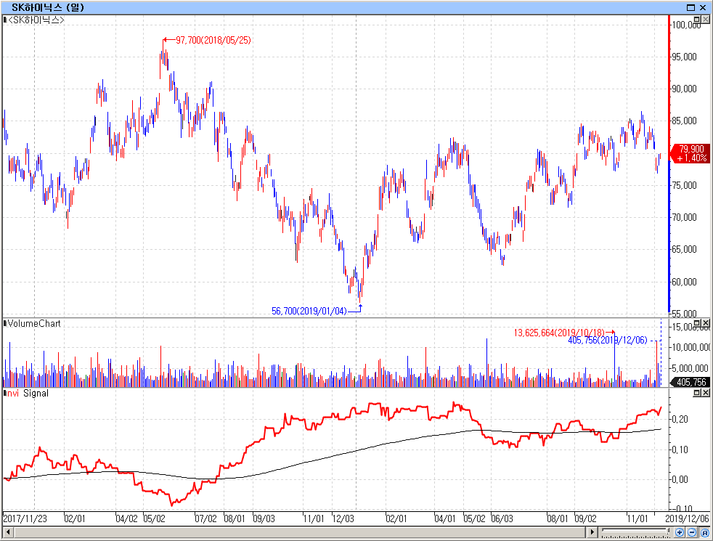Click the SK하이닉스 (일) window title

pyautogui.click(x=48, y=7)
